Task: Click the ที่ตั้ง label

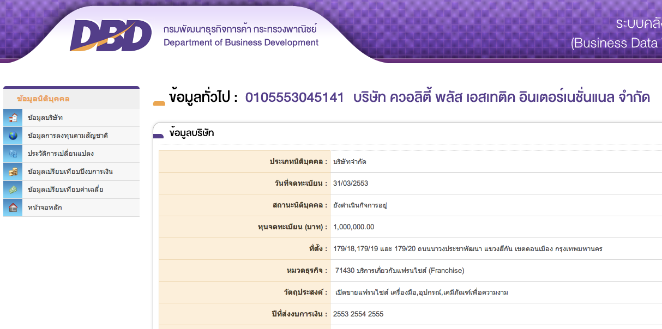Action: coord(318,249)
